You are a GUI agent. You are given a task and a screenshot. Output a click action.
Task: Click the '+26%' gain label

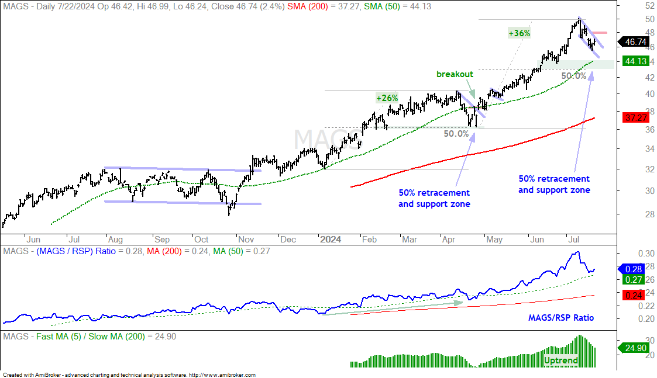(387, 98)
